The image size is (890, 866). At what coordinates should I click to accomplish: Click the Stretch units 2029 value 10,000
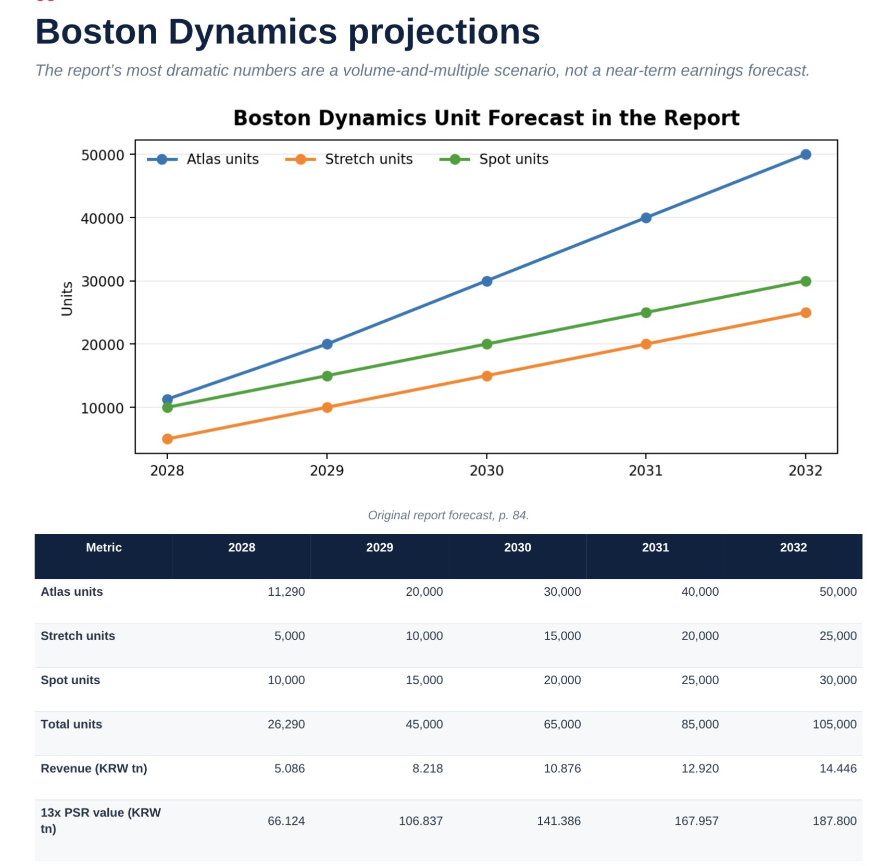(424, 636)
